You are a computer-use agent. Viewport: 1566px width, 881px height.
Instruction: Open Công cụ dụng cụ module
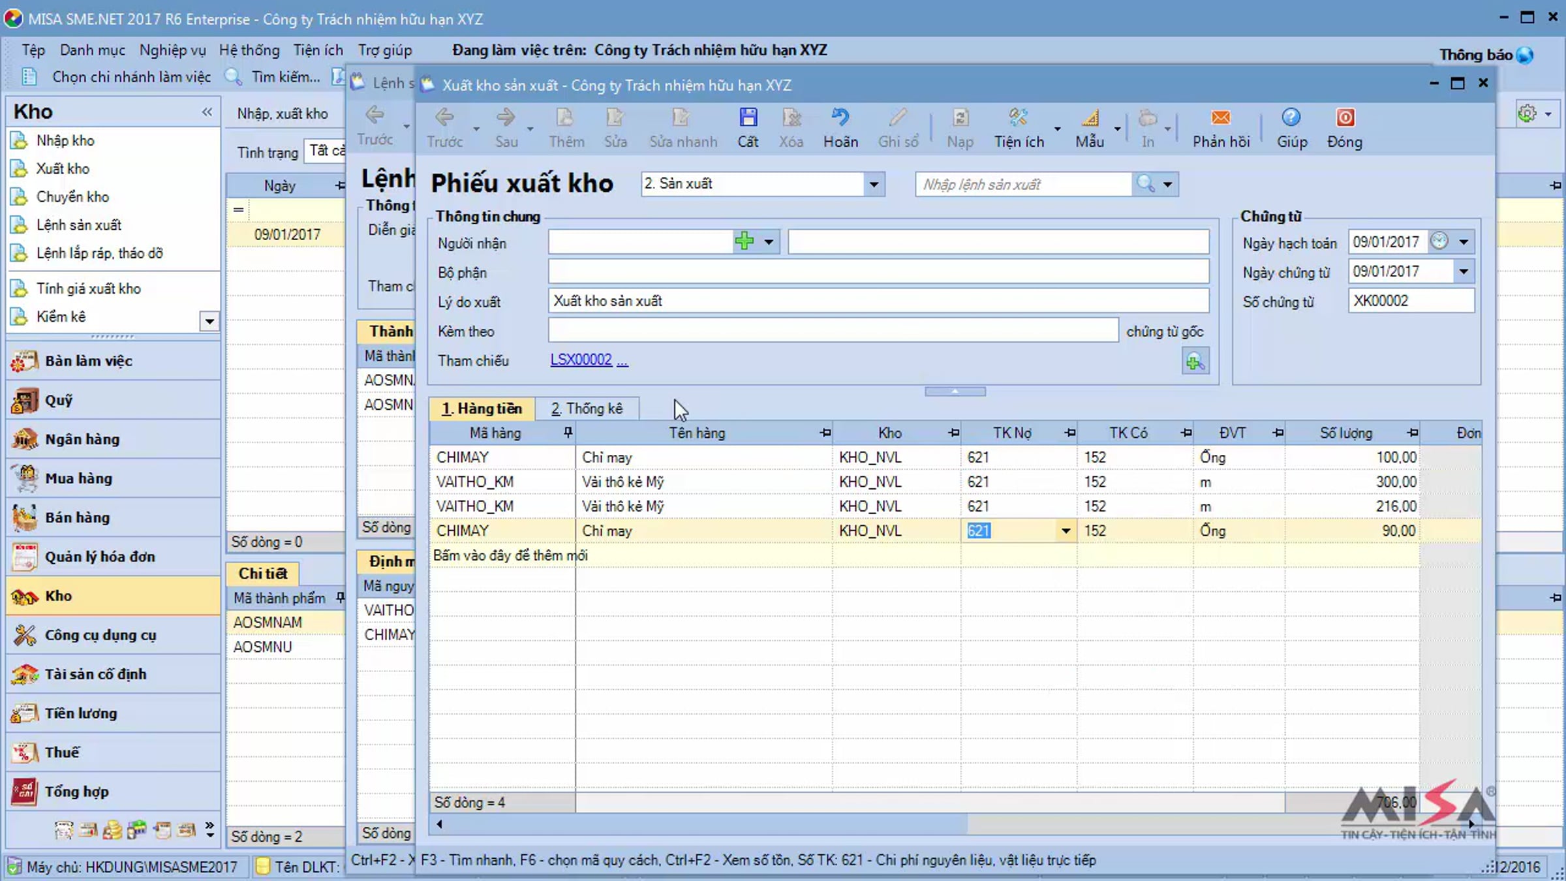(113, 635)
